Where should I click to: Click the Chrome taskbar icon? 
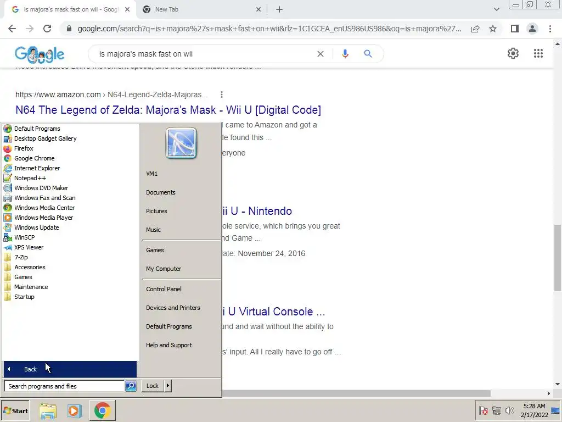102,411
